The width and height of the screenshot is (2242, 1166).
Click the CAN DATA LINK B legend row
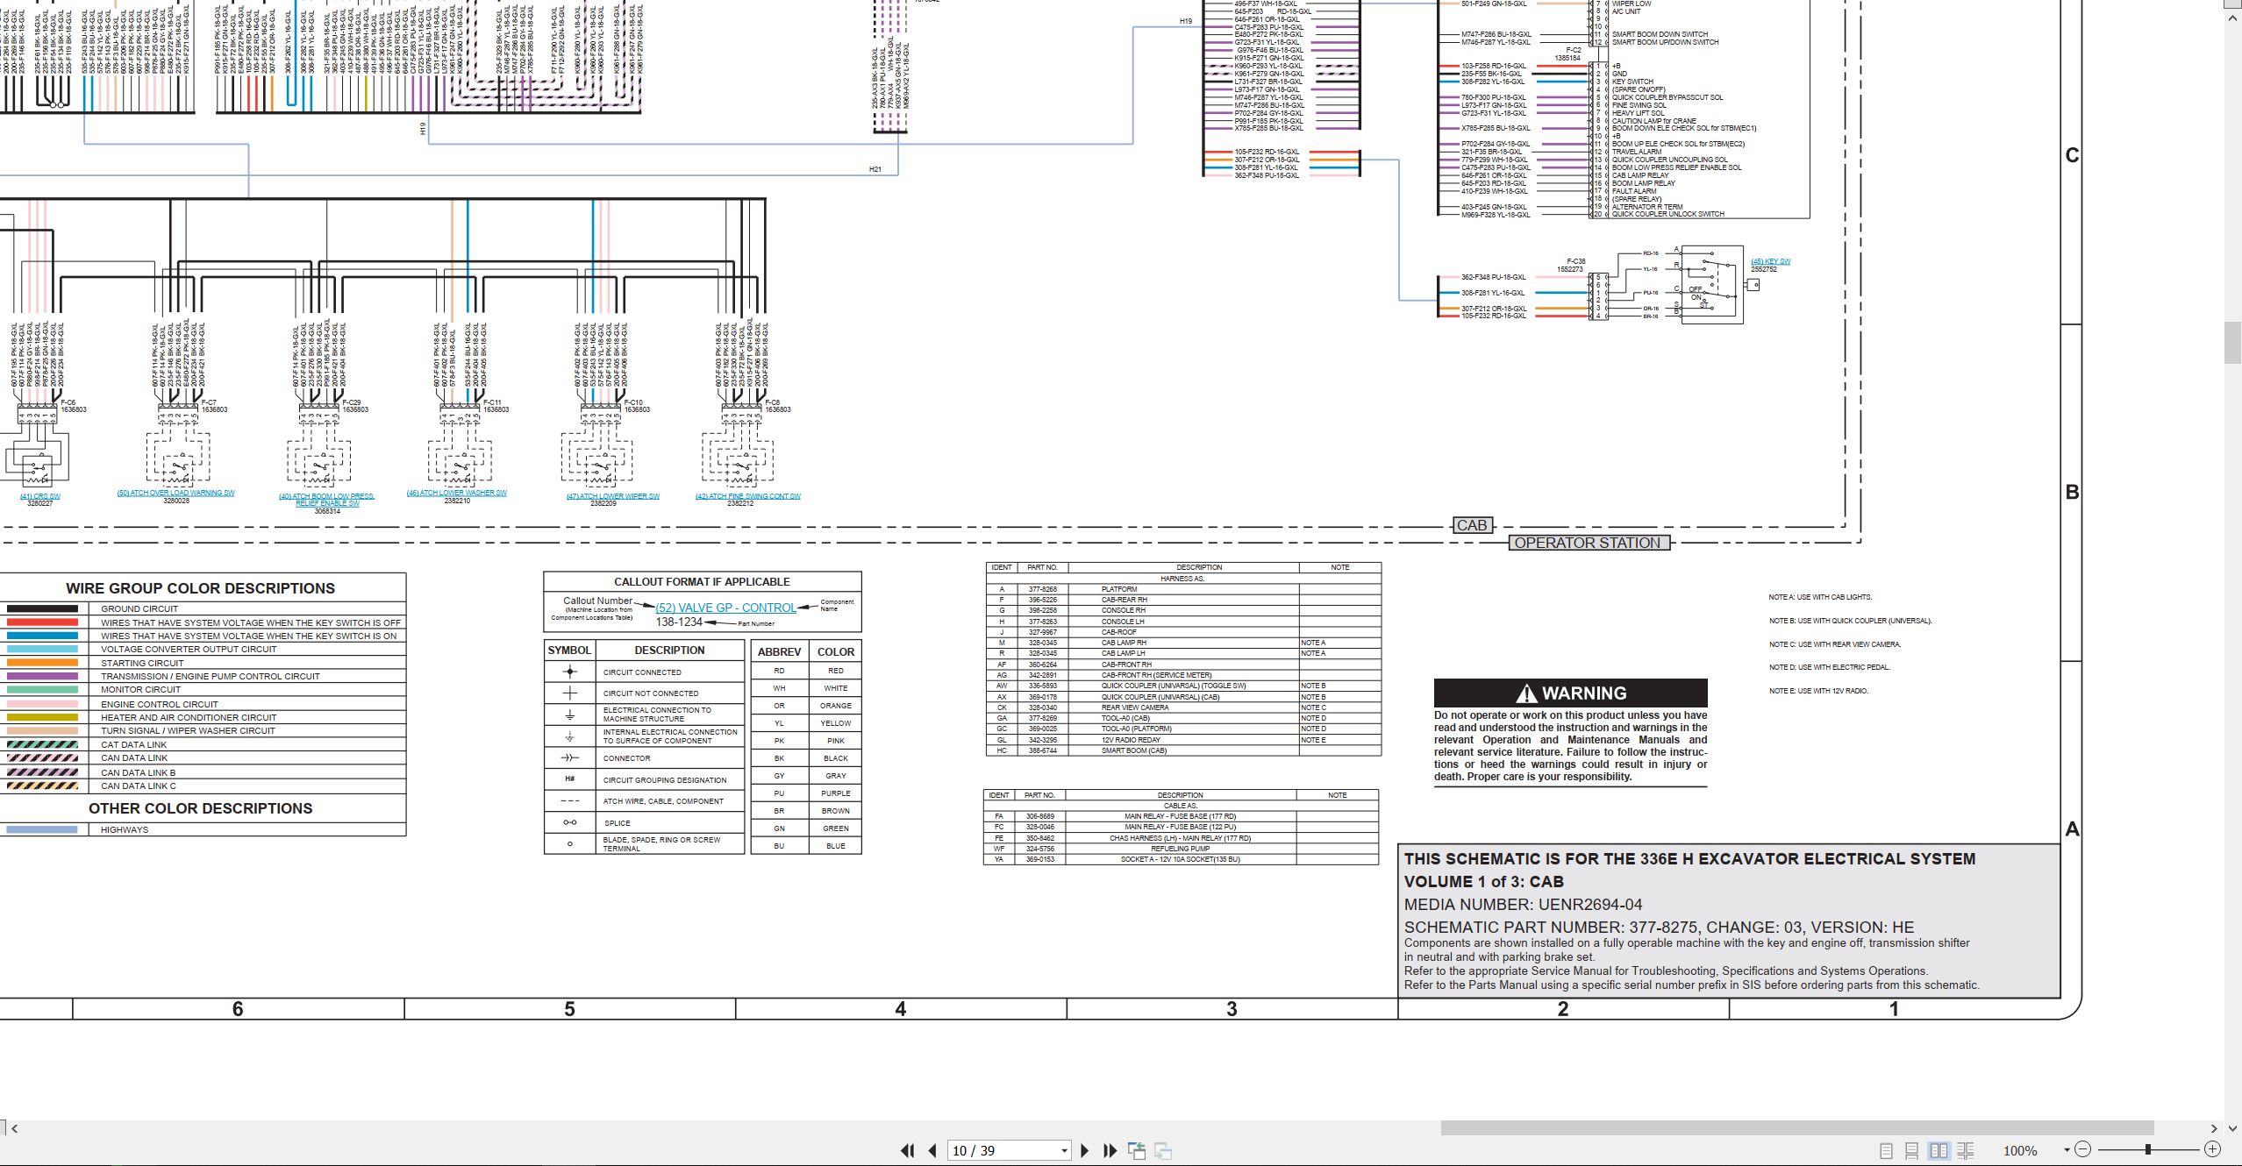tap(203, 772)
